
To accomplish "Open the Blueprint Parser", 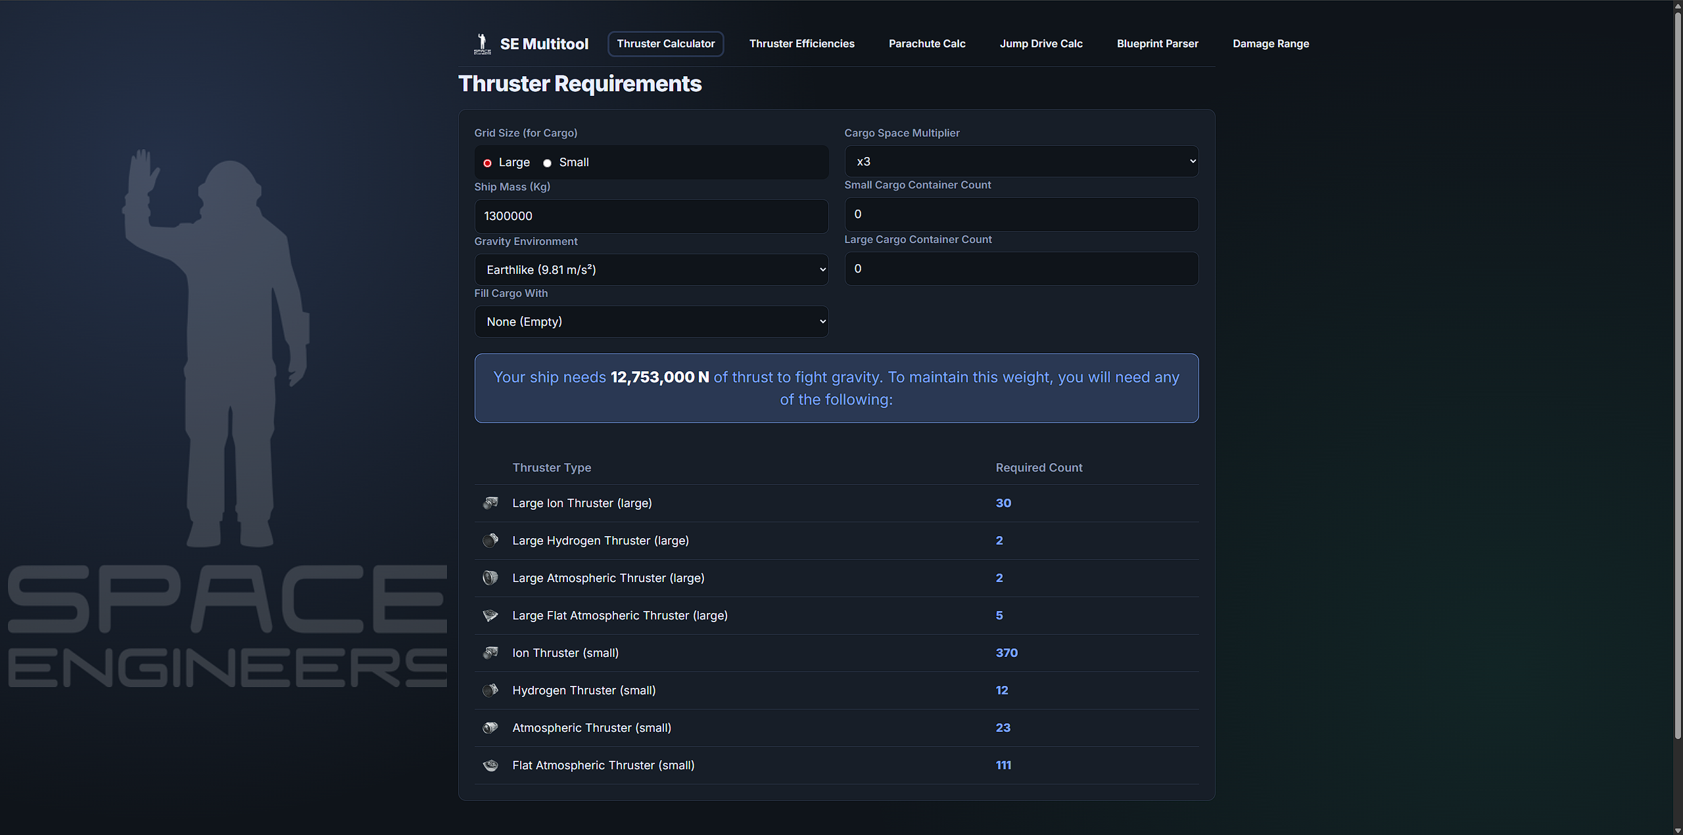I will coord(1157,43).
